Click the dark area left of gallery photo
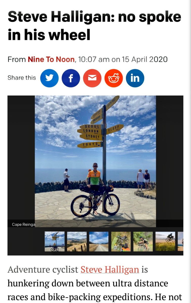Image resolution: width=191 pixels, height=303 pixels. 21,157
